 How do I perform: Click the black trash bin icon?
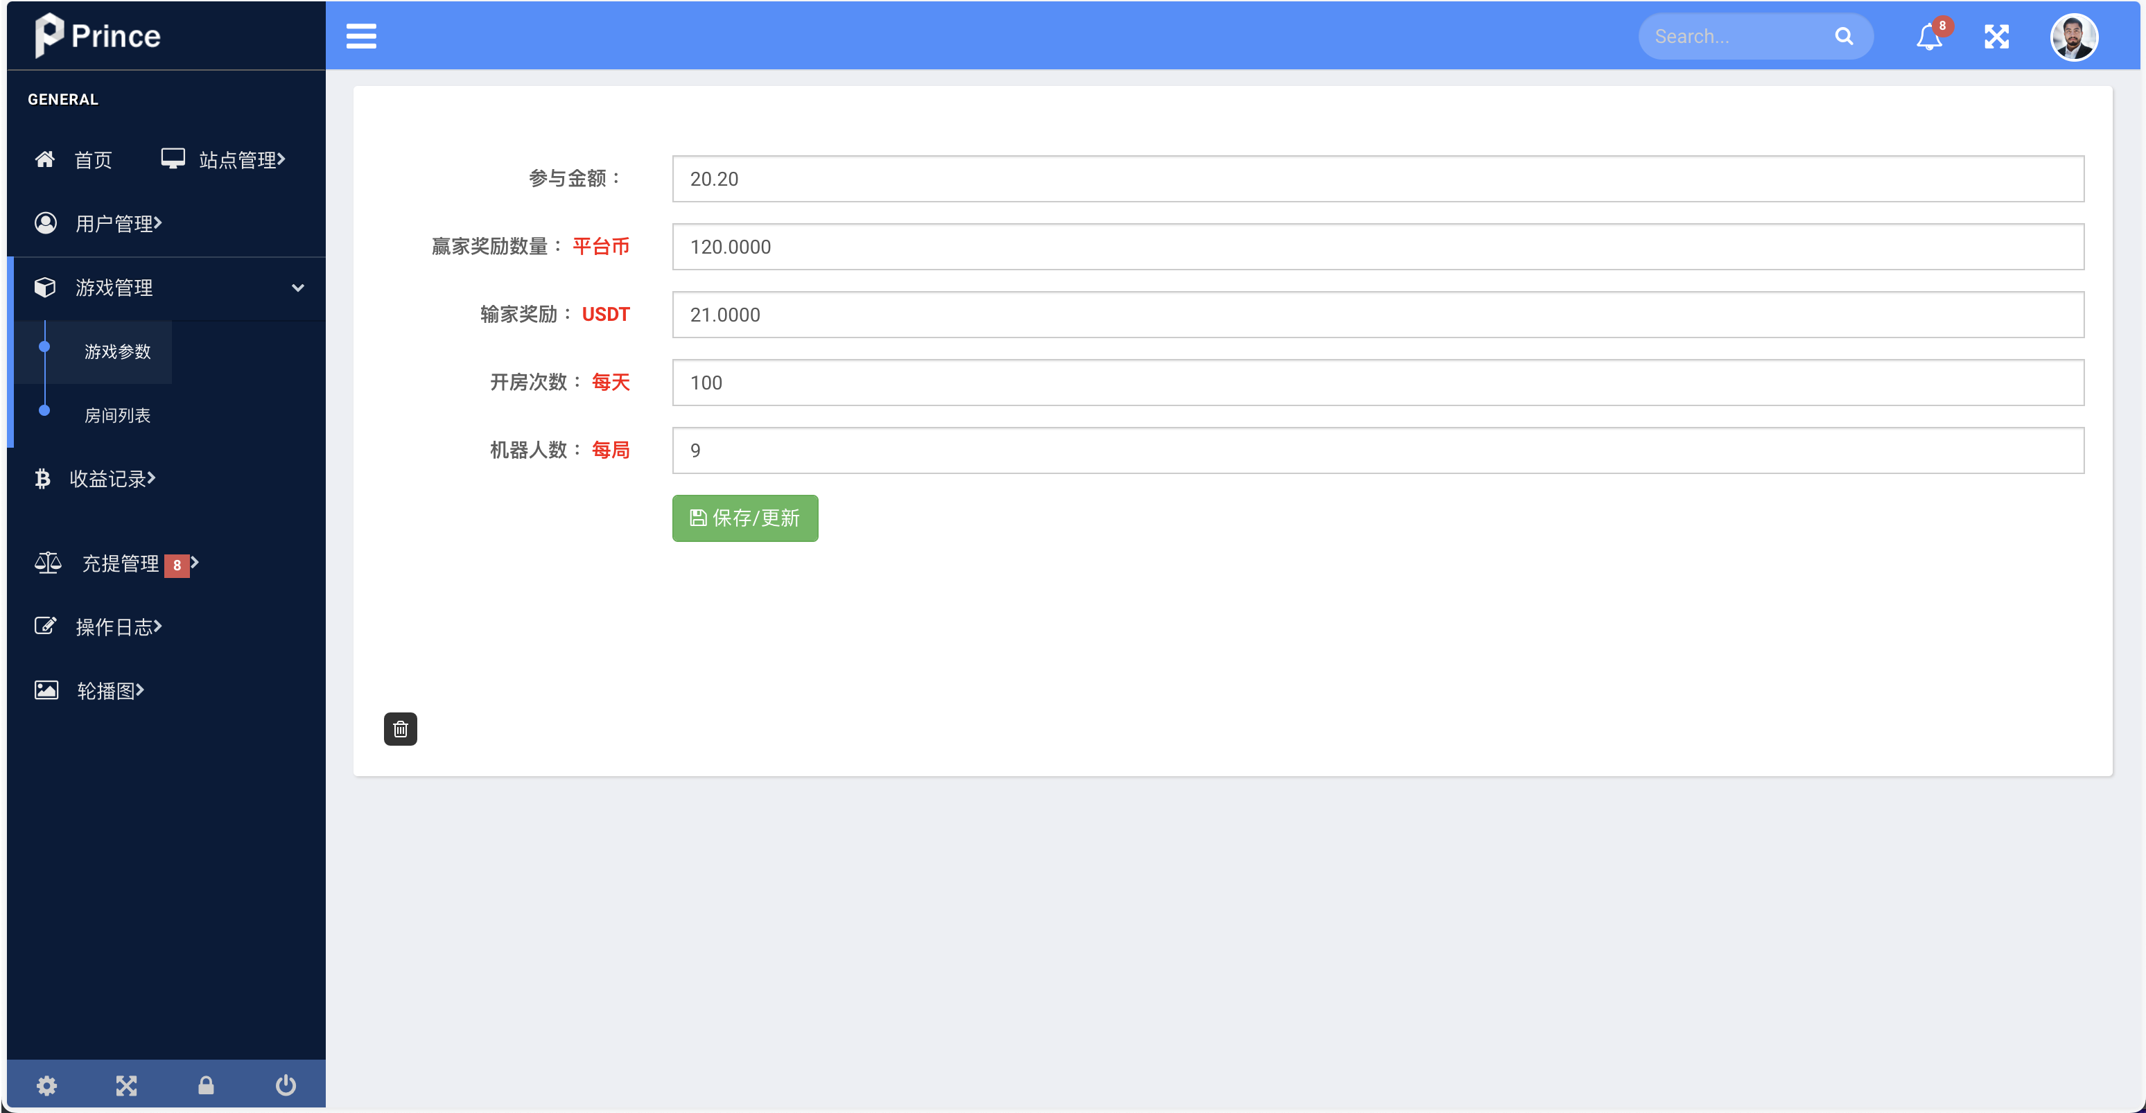click(x=400, y=729)
